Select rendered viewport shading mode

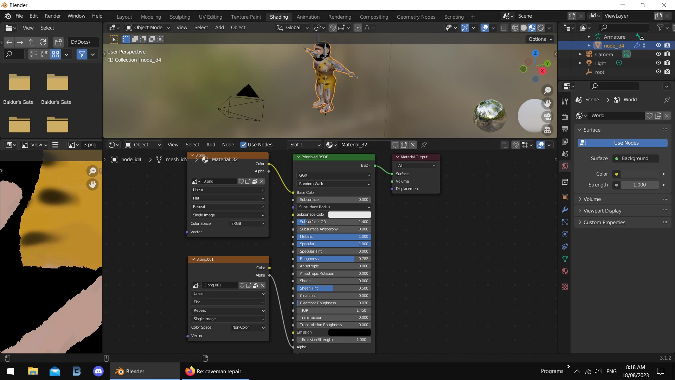coord(541,28)
